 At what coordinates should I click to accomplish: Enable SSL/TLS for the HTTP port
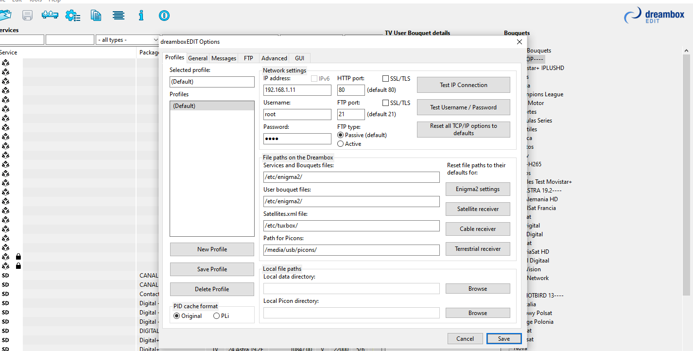[386, 79]
